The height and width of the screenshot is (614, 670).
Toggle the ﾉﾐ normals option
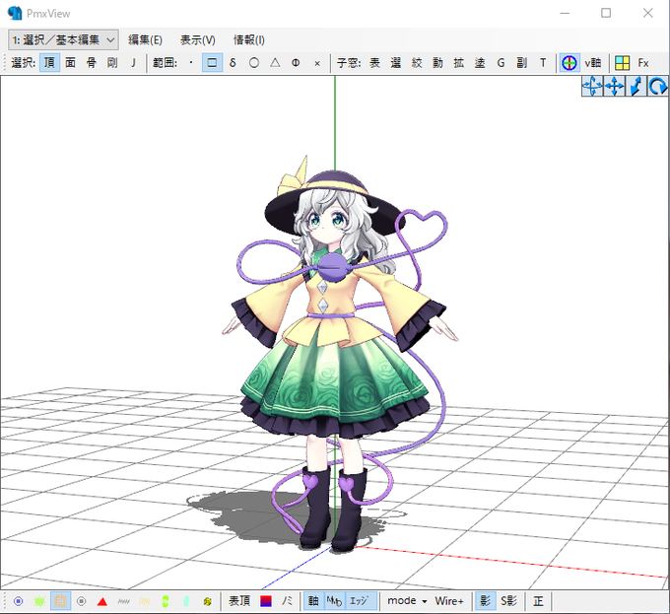(287, 601)
